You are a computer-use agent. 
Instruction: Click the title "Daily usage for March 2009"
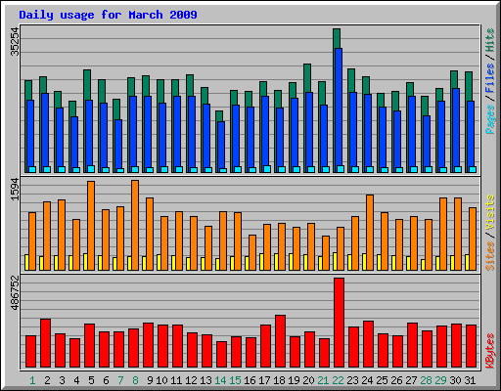[x=108, y=15]
